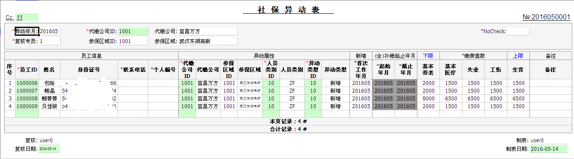The height and width of the screenshot is (159, 574).
Task: Click the 制表日期 field 2016-05-14
Action: 549,149
